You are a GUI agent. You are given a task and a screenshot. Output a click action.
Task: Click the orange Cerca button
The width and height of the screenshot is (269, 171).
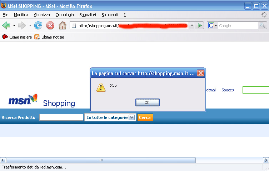coord(145,117)
